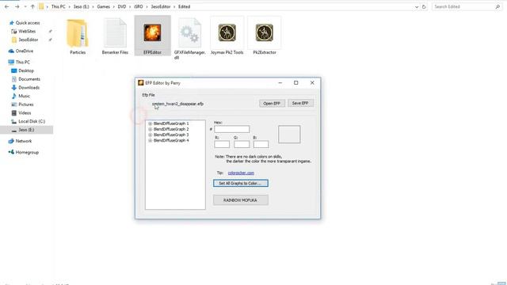Click the search magnifier icon
The height and width of the screenshot is (285, 507).
pyautogui.click(x=497, y=6)
